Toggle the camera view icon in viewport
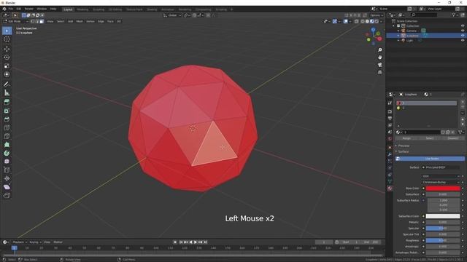467x262 pixels. pyautogui.click(x=379, y=65)
